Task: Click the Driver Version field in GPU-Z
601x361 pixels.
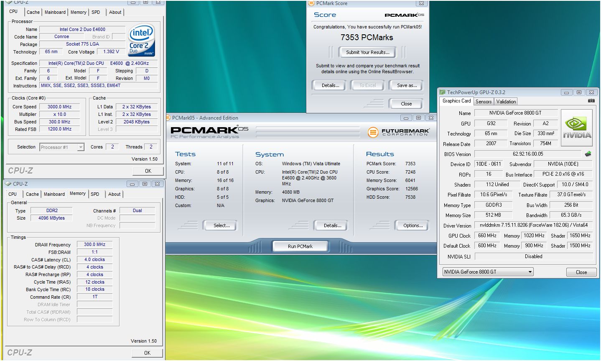Action: pos(533,225)
